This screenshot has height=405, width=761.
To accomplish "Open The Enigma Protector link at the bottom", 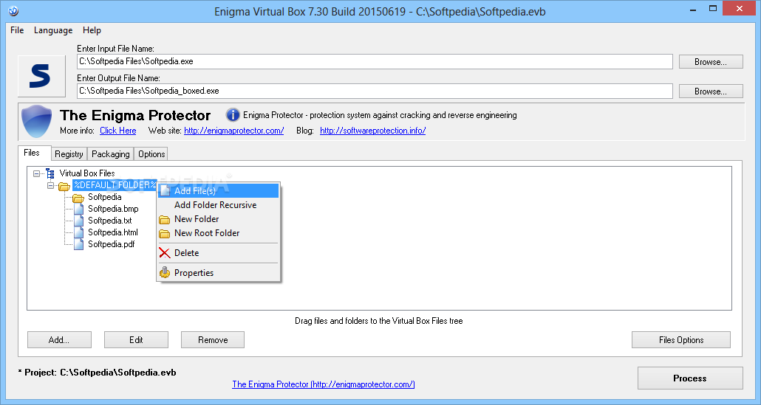I will [x=324, y=384].
